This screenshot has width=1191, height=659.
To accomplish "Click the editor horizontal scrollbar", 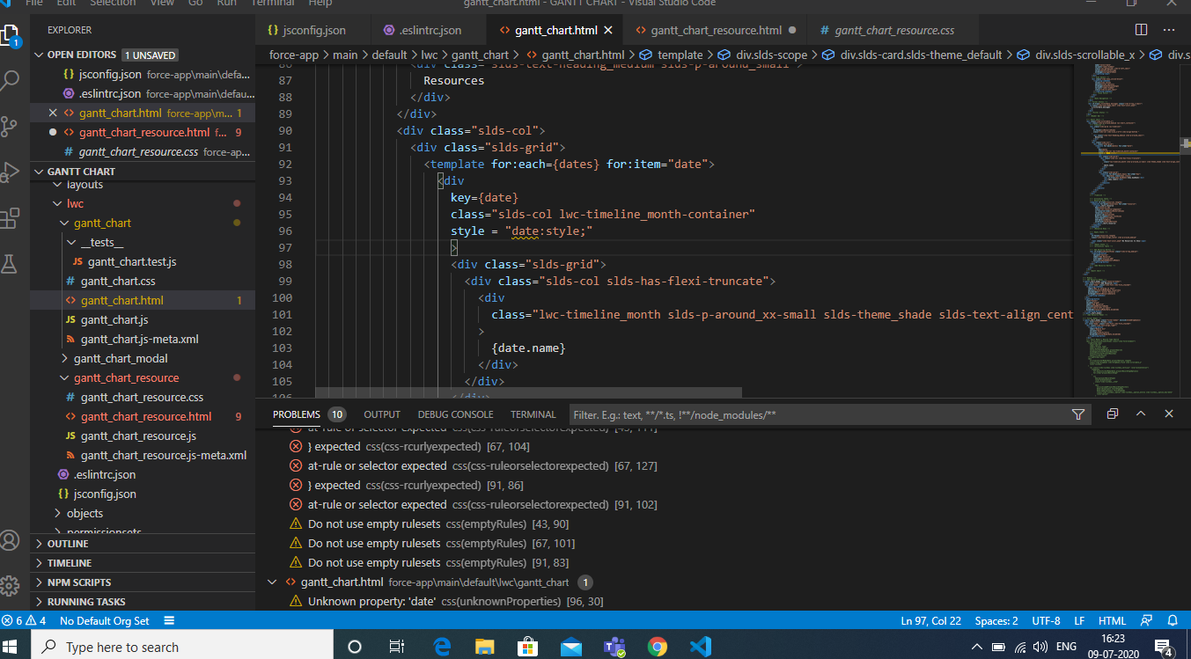I will point(528,392).
